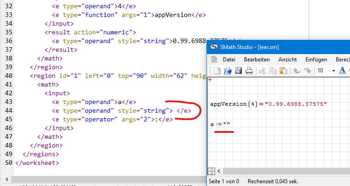Open the Datei menu
The height and width of the screenshot is (186, 350).
[229, 60]
